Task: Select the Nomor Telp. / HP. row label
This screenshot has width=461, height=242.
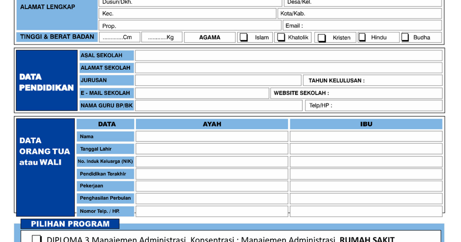Action: coord(100,211)
